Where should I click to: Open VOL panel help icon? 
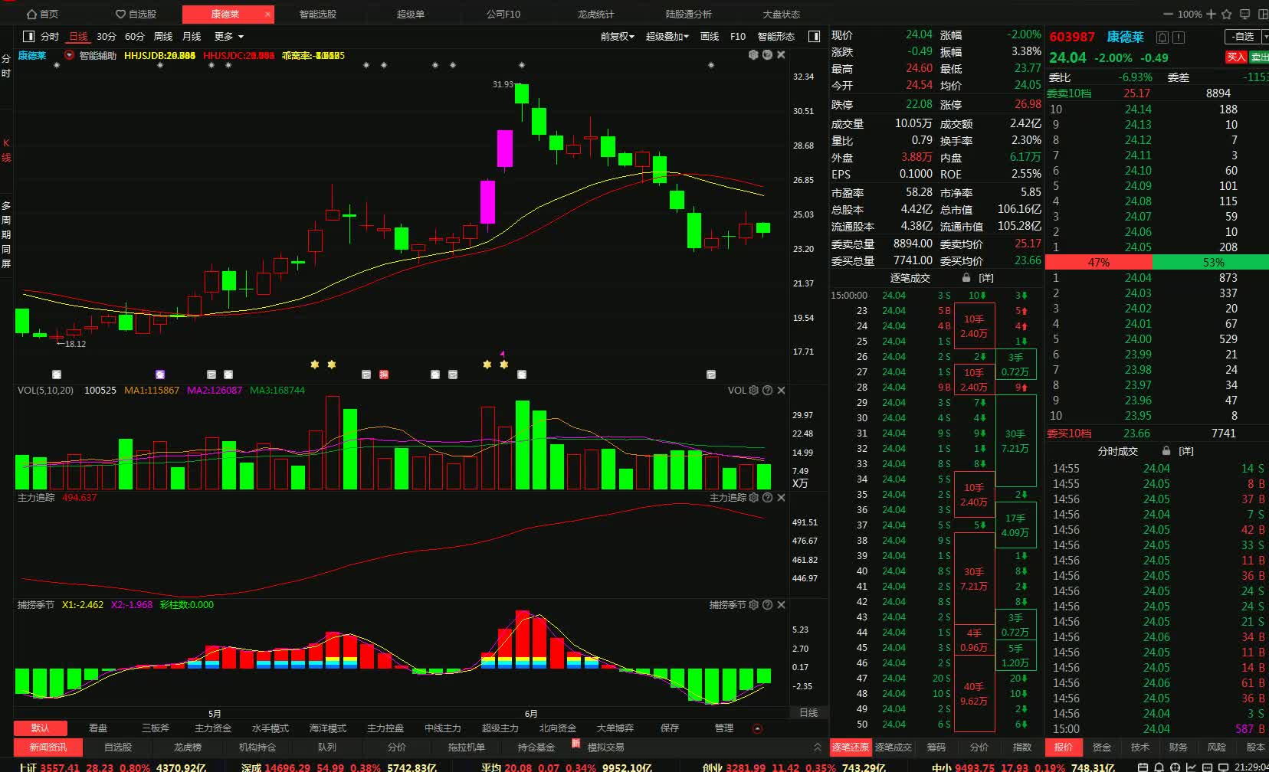(767, 390)
